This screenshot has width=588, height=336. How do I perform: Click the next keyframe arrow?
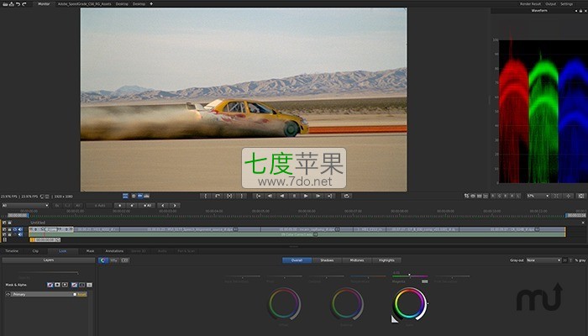(175, 206)
